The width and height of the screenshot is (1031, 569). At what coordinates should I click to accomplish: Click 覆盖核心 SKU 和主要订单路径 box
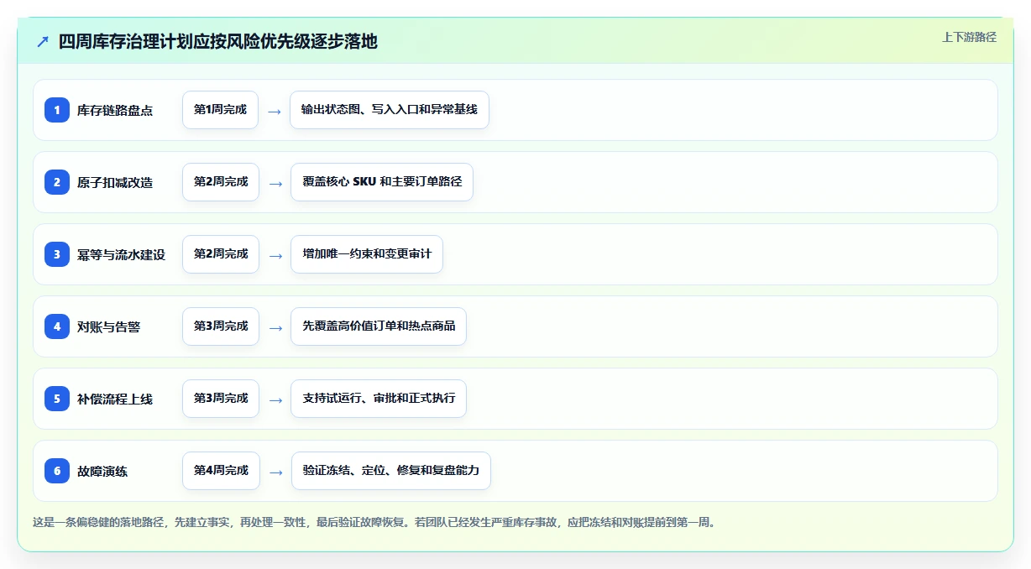382,182
